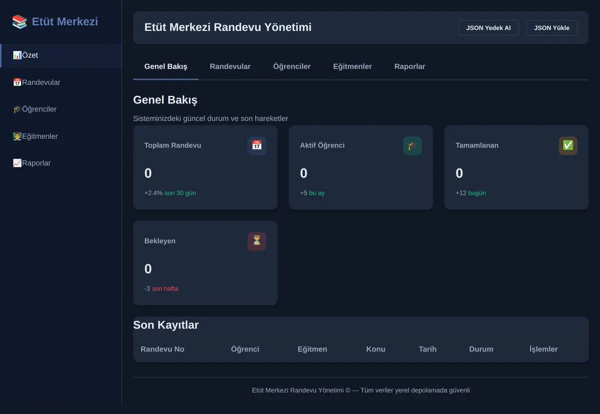
Task: Click the Tamamlanan card title
Action: point(477,145)
